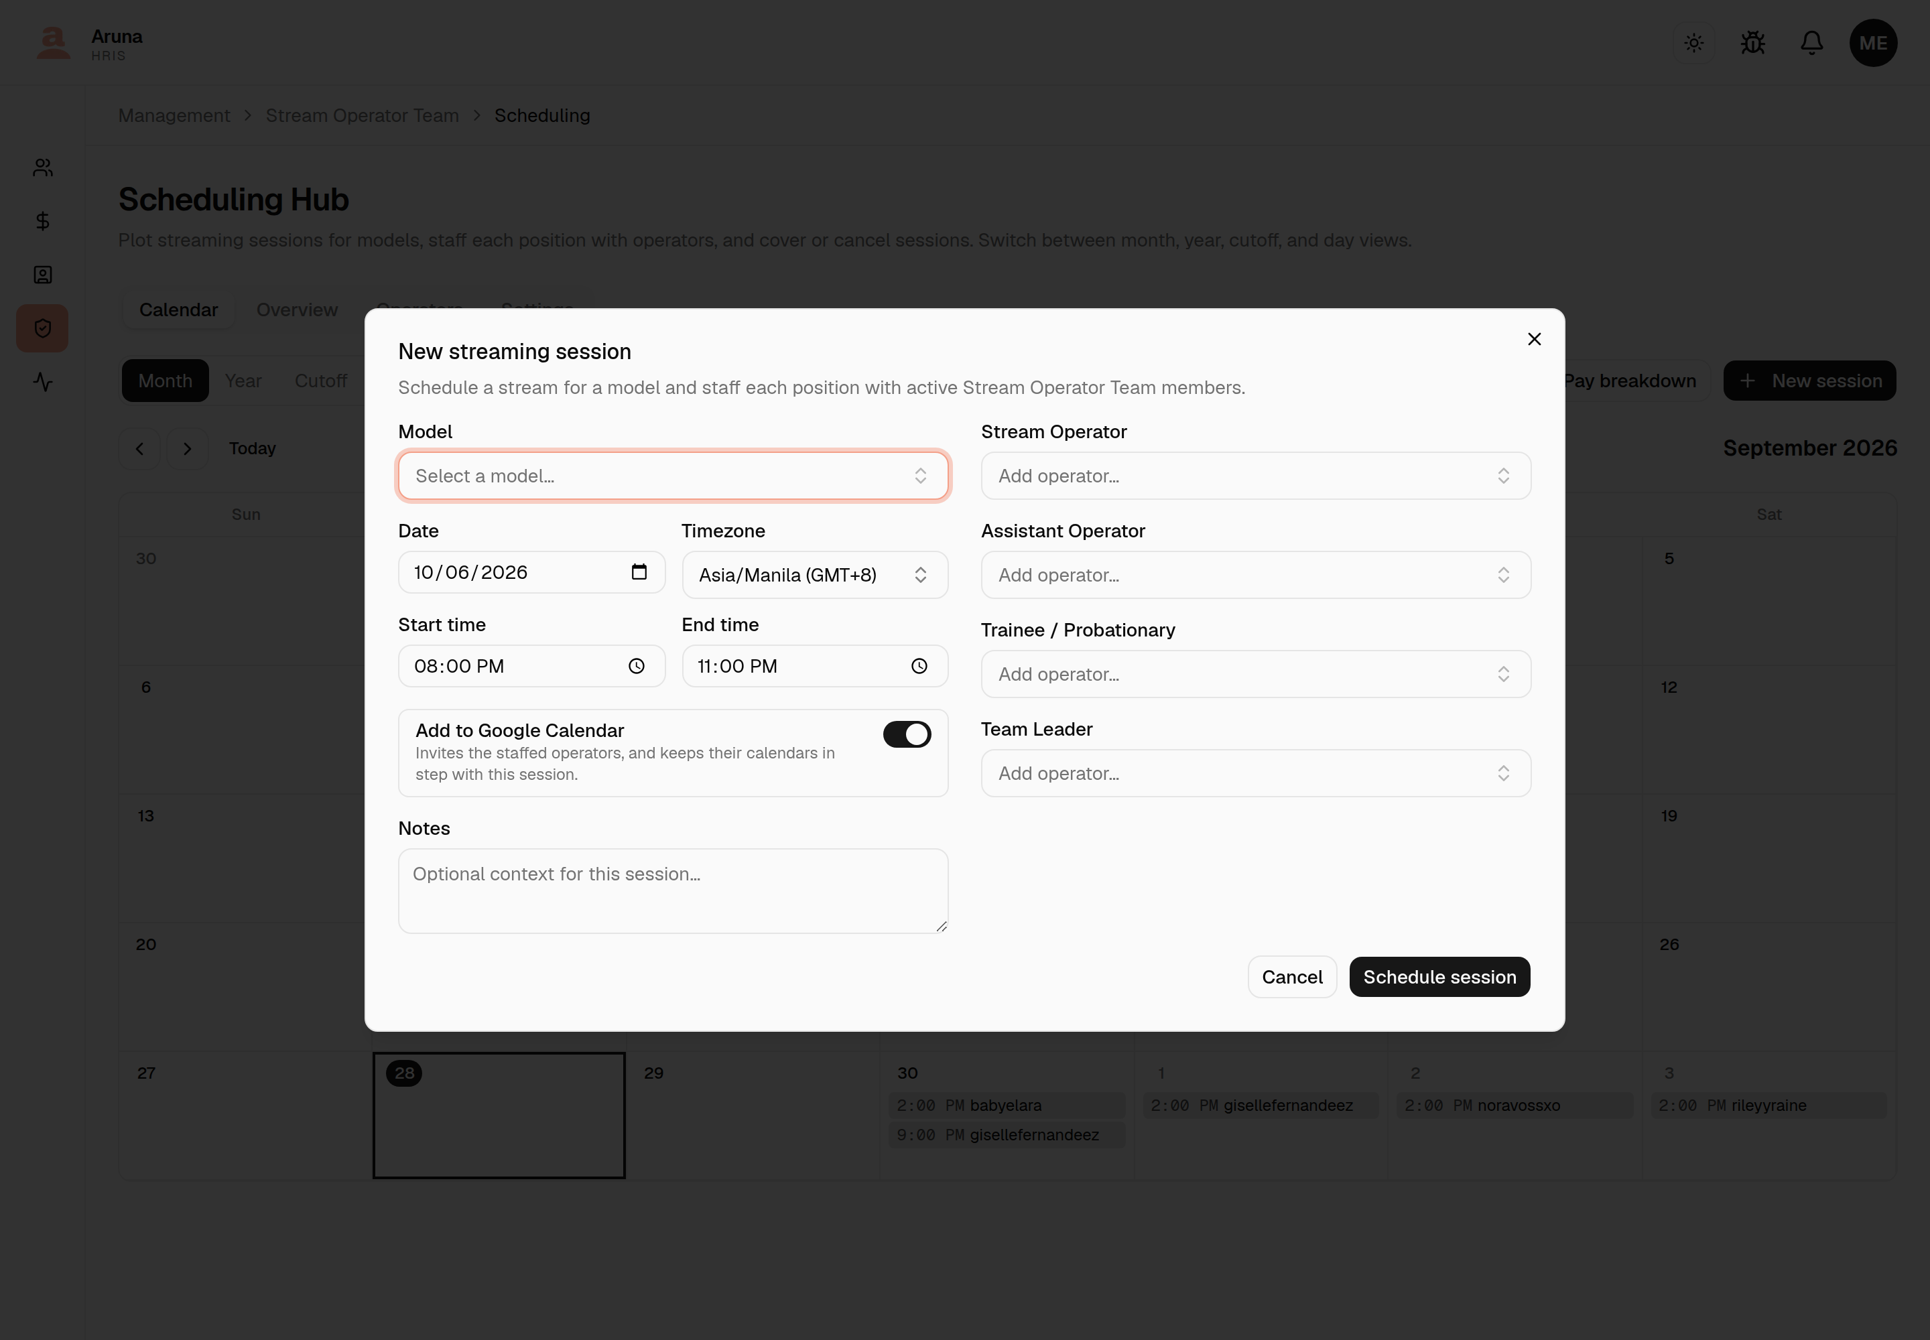Click the Start time 08:00 PM field

tap(531, 666)
